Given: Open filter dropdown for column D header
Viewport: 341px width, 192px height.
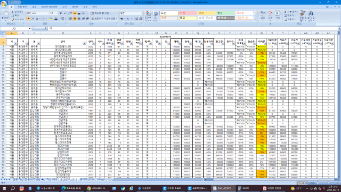Looking at the screenshot, I should pyautogui.click(x=84, y=44).
